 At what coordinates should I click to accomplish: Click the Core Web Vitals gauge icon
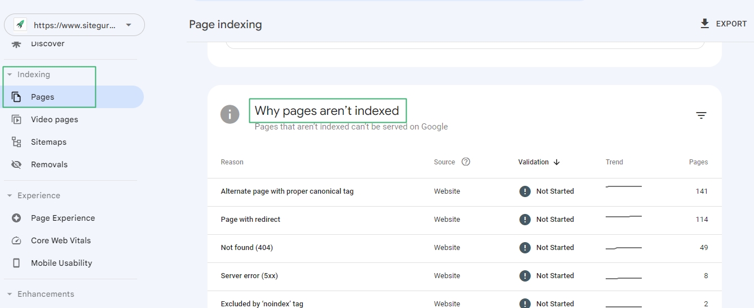[16, 240]
